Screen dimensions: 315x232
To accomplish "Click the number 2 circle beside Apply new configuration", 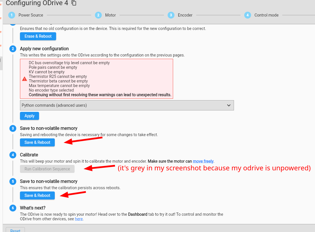I will 13,49.
